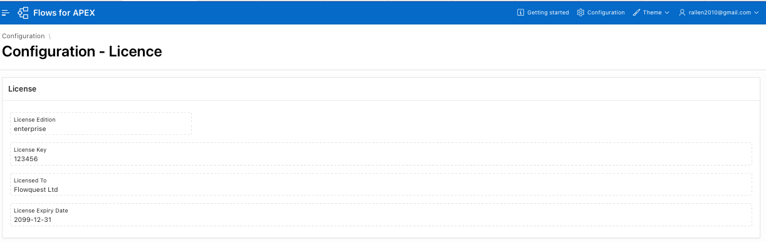Click the License Expiry Date field

point(381,214)
